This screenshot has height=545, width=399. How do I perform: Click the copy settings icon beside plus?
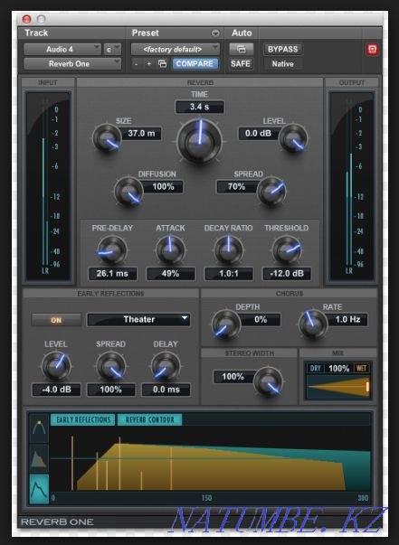click(x=163, y=63)
